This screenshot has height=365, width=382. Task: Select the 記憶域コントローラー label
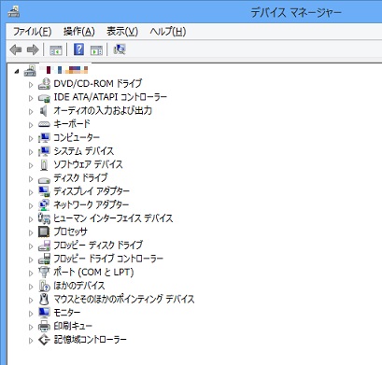click(91, 339)
